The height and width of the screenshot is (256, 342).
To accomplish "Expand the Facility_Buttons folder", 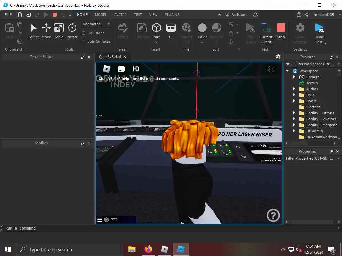I will click(x=294, y=113).
